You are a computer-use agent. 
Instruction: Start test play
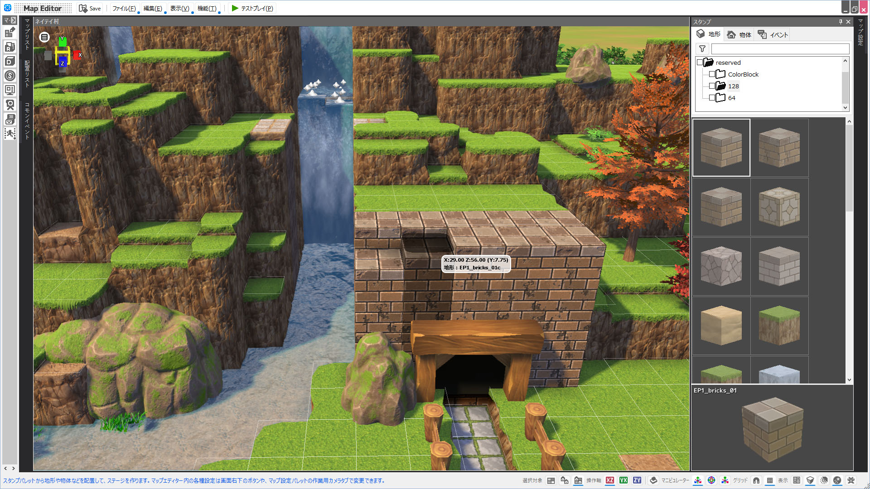(x=252, y=8)
